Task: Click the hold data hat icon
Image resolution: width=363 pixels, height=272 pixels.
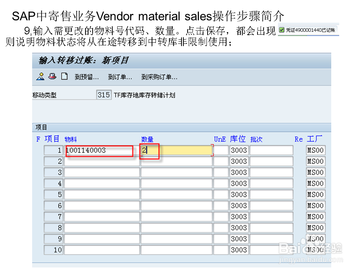Action: pyautogui.click(x=52, y=77)
